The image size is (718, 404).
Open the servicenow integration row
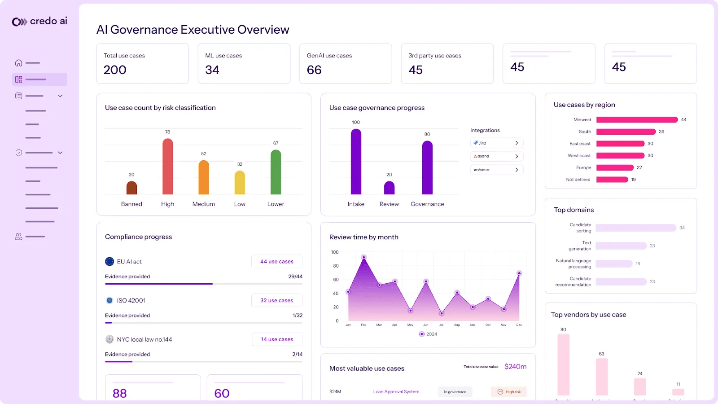497,170
